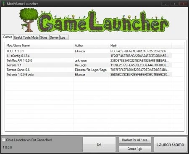Close the Mod/Game Launcher window

[x=184, y=4]
